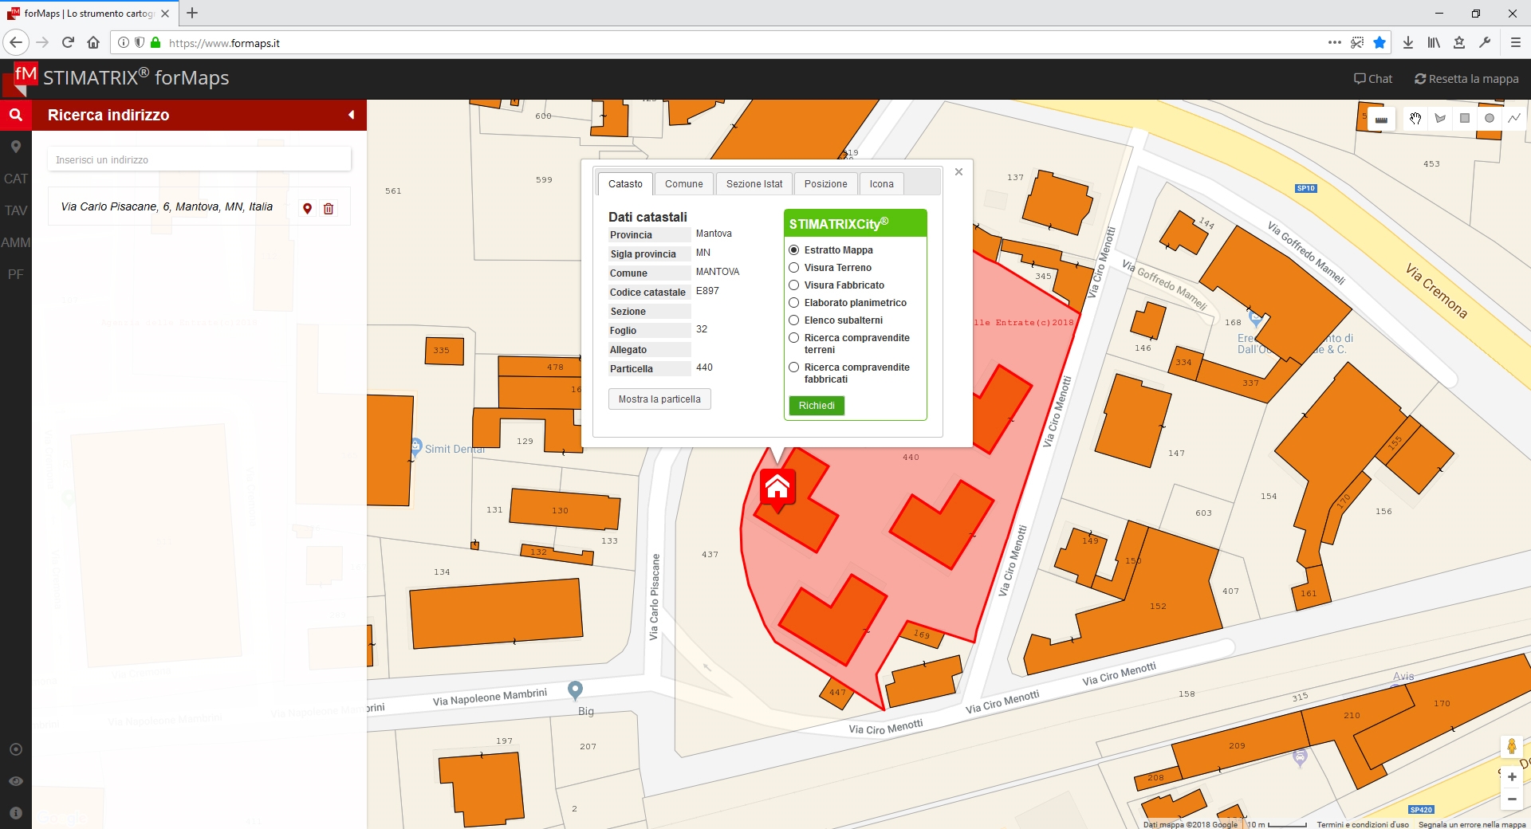Open page actions three-dots menu
The height and width of the screenshot is (829, 1531).
[x=1334, y=42]
